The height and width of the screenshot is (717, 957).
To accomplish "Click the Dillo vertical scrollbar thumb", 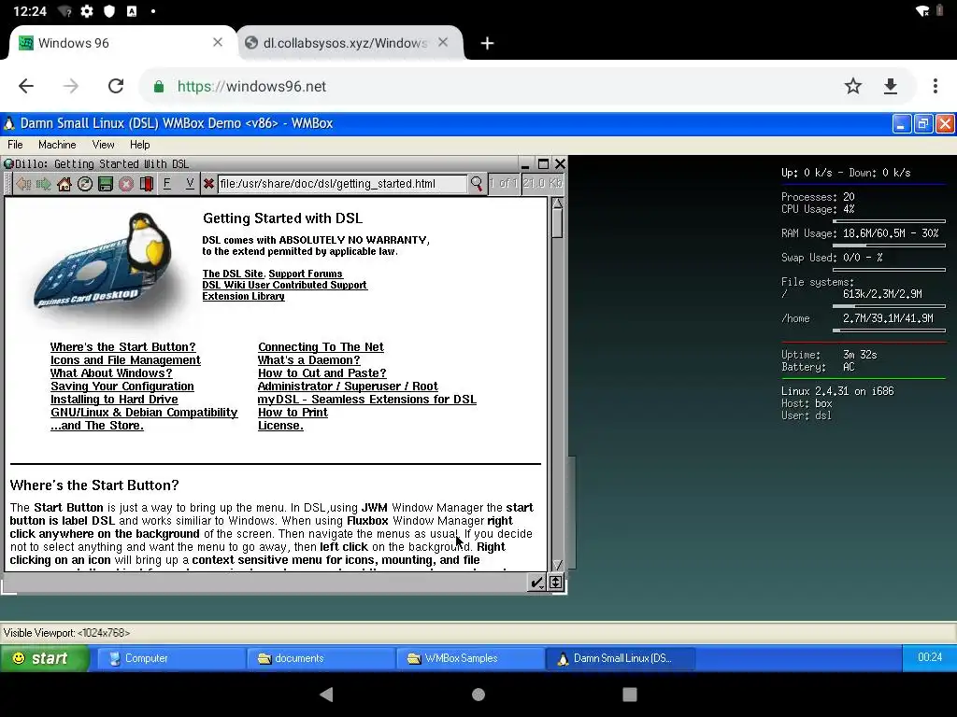I will point(557,224).
